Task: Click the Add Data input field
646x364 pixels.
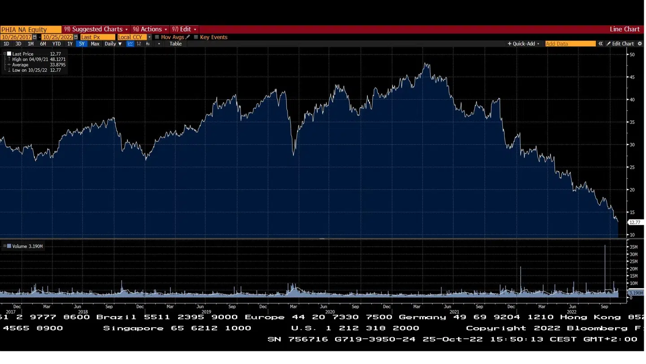Action: click(x=570, y=44)
